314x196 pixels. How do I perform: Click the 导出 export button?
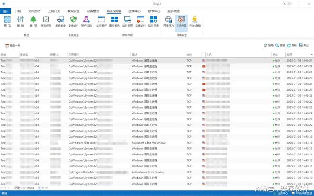click(x=304, y=46)
